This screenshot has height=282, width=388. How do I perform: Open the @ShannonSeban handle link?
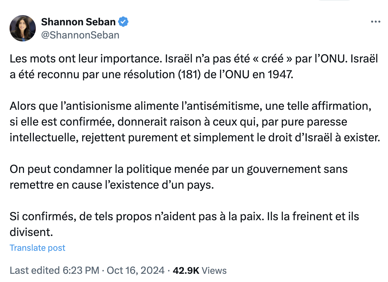coord(80,35)
